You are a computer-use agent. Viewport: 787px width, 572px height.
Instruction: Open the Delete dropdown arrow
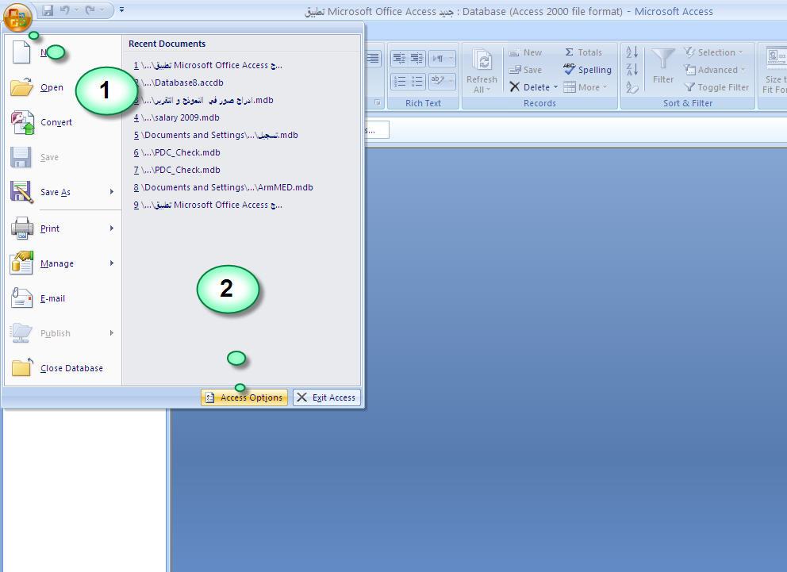point(555,87)
